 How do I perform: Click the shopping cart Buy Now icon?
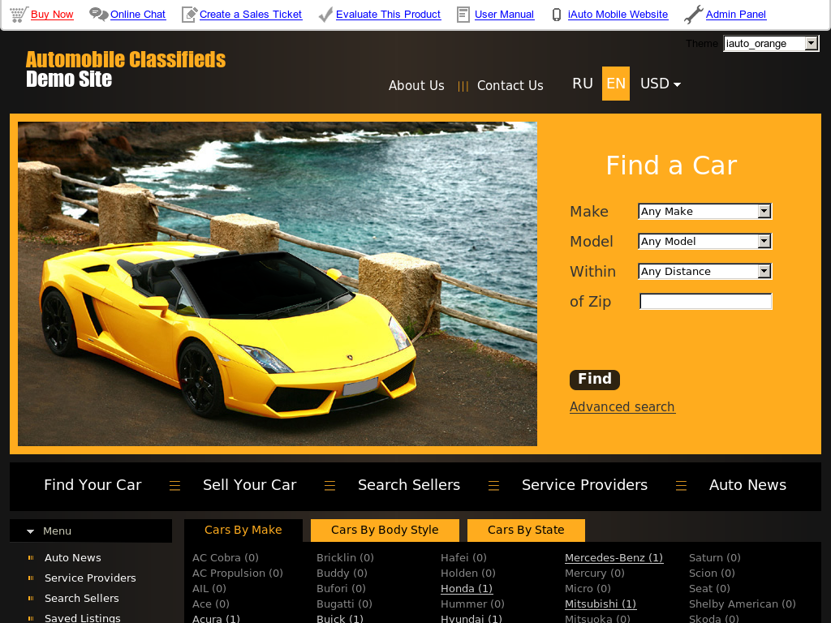(x=19, y=15)
